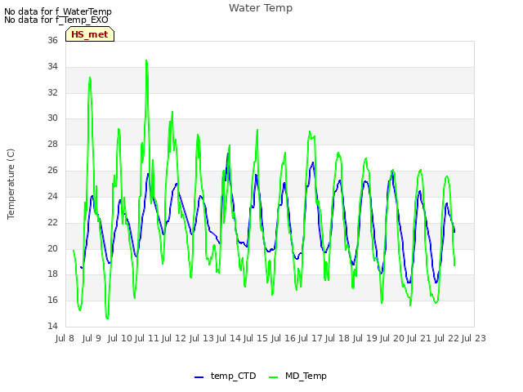Click the 'No data for f_Temp_EXO' message
This screenshot has height=392, width=523.
56,20
